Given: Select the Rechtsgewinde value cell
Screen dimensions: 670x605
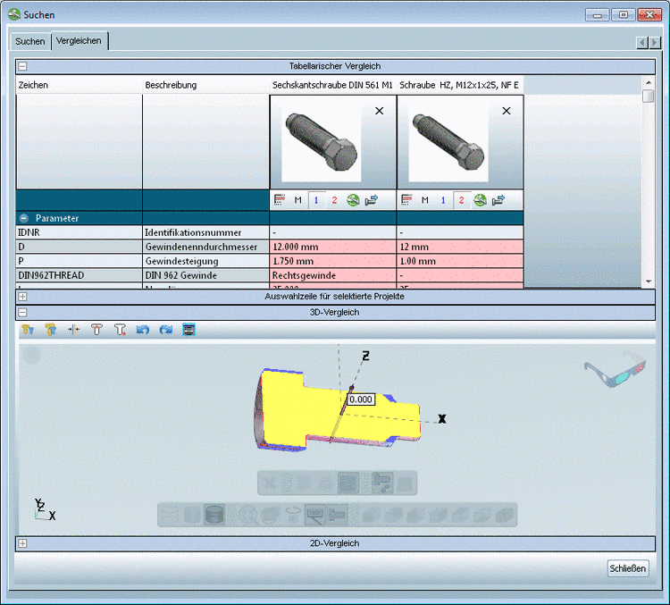Looking at the screenshot, I should (x=333, y=275).
